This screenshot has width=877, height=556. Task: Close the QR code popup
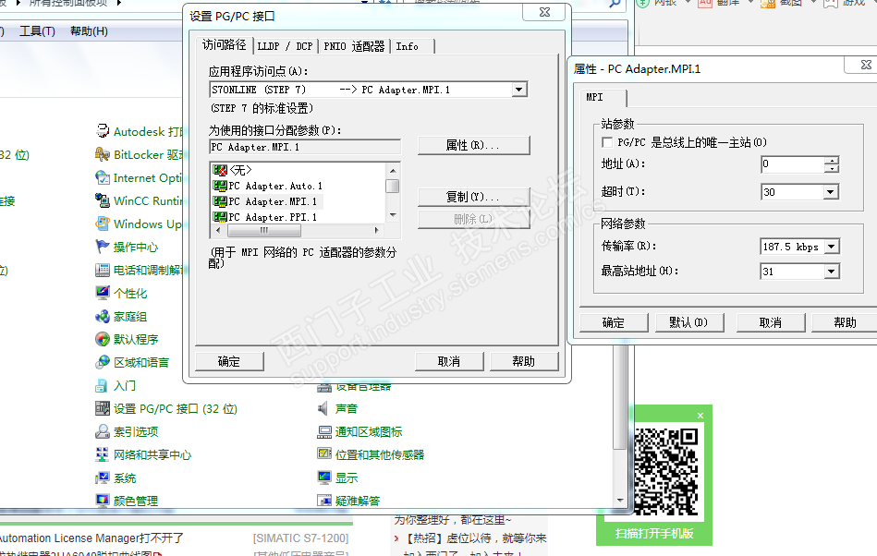tap(700, 416)
